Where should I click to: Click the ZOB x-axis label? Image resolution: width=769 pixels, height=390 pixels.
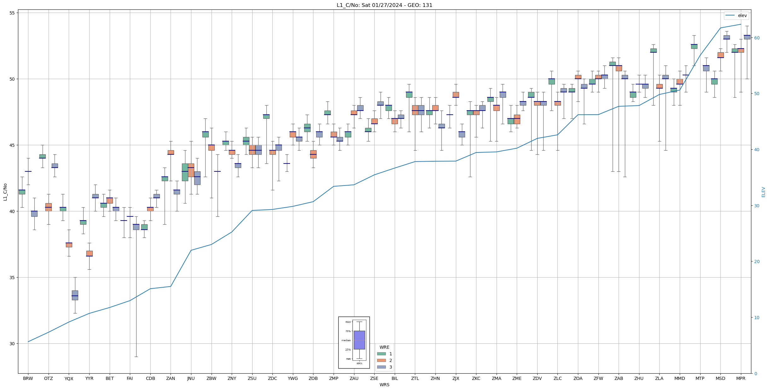point(313,378)
